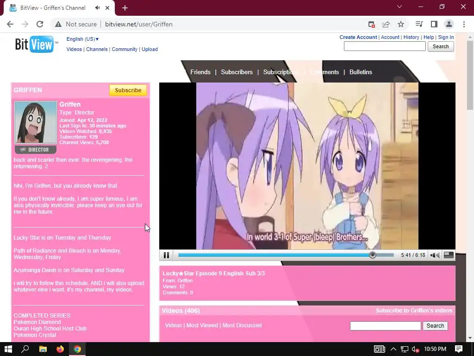The width and height of the screenshot is (474, 356).
Task: Click the top site search input field
Action: pyautogui.click(x=385, y=46)
